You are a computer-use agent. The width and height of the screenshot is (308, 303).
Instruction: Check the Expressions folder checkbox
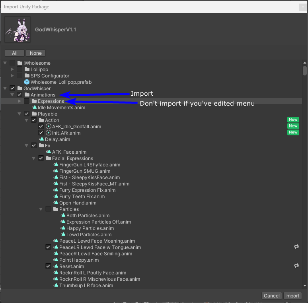(x=27, y=101)
